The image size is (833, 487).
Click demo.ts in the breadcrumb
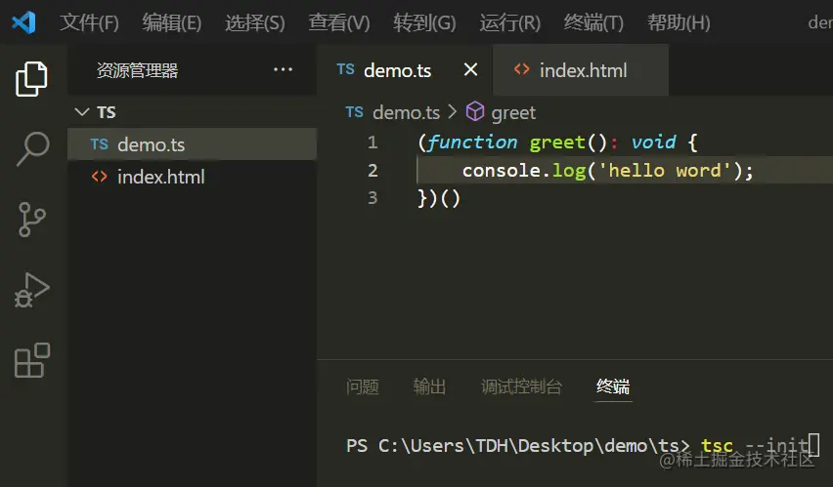pyautogui.click(x=406, y=112)
